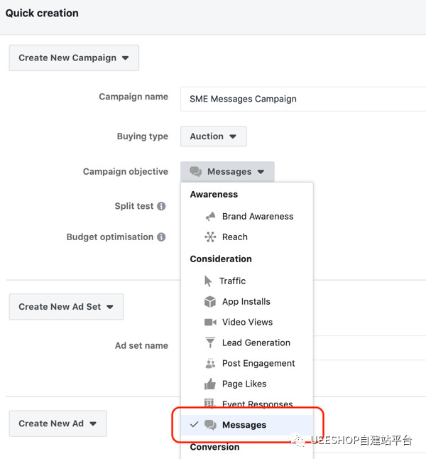Select Reach objective in the menu
The image size is (426, 459).
point(234,237)
